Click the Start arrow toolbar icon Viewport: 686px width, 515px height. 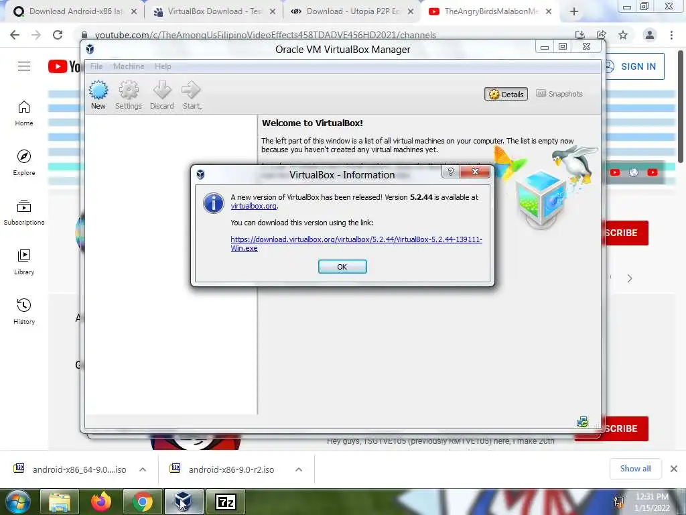point(192,95)
